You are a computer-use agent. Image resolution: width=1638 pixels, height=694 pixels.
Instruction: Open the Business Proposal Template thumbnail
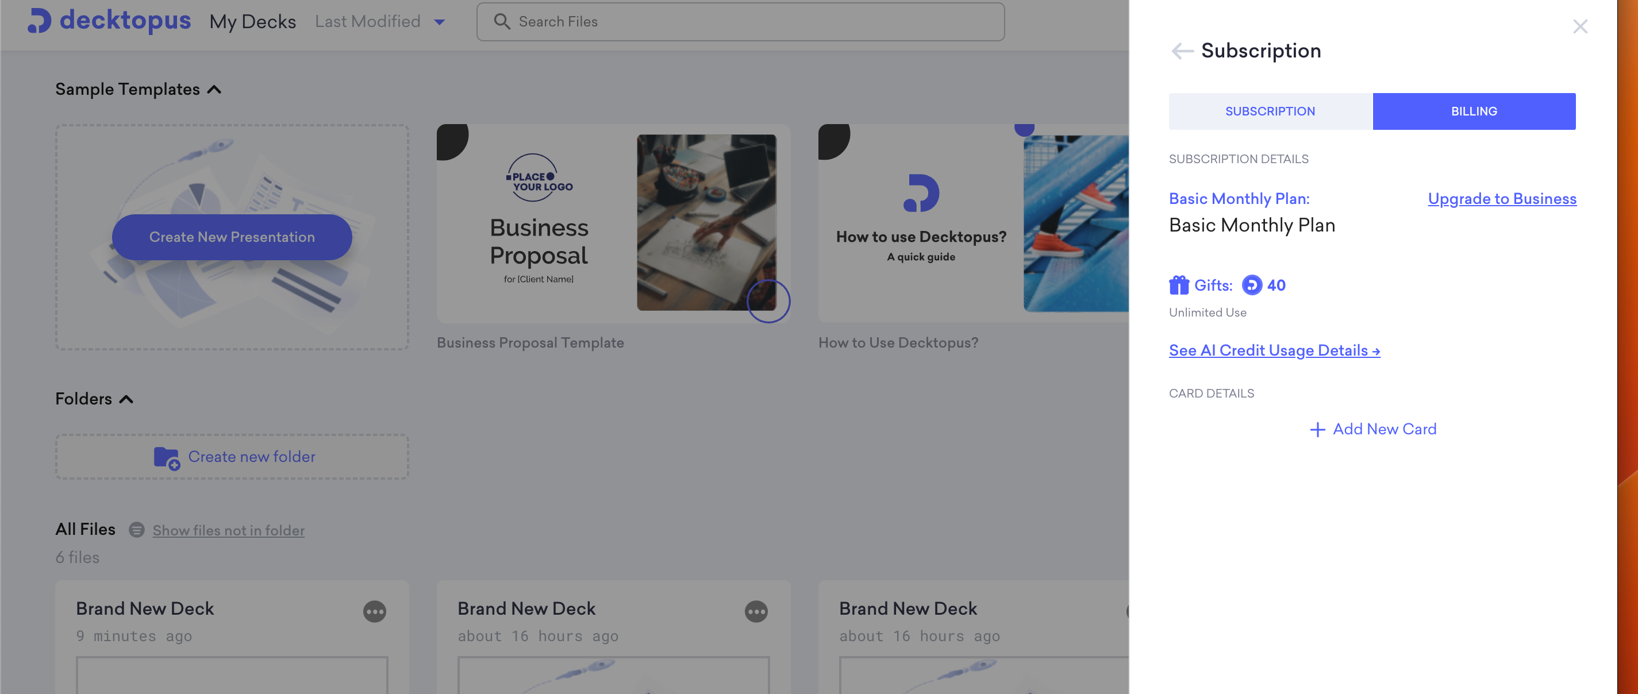point(613,222)
